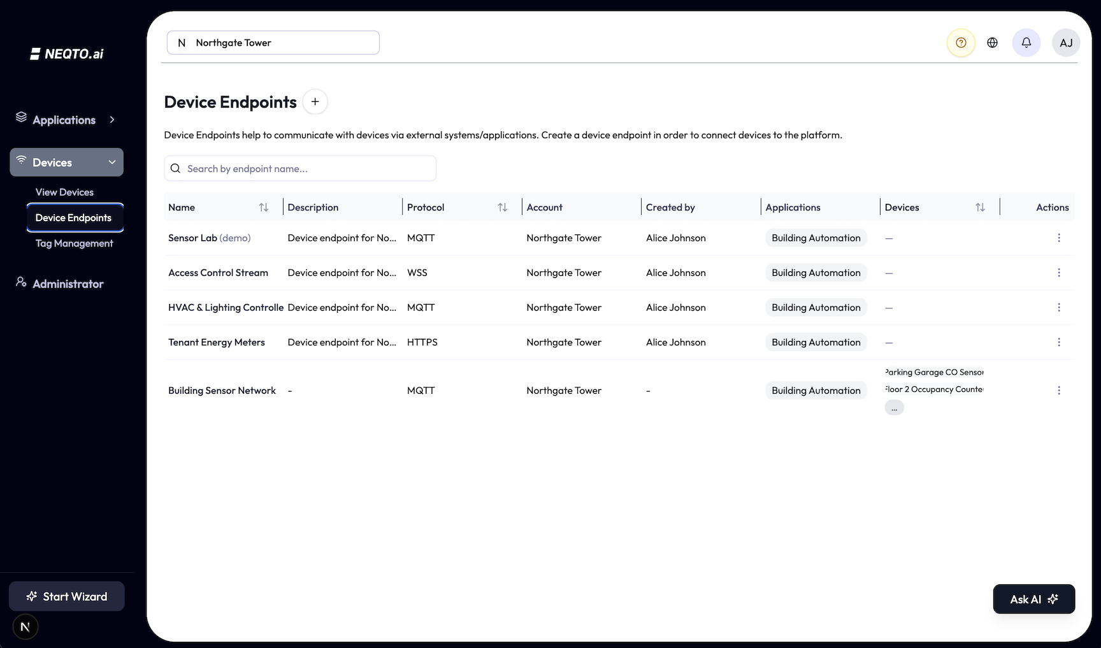This screenshot has height=648, width=1101.
Task: Collapse the Devices sidebar section chevron
Action: 112,162
